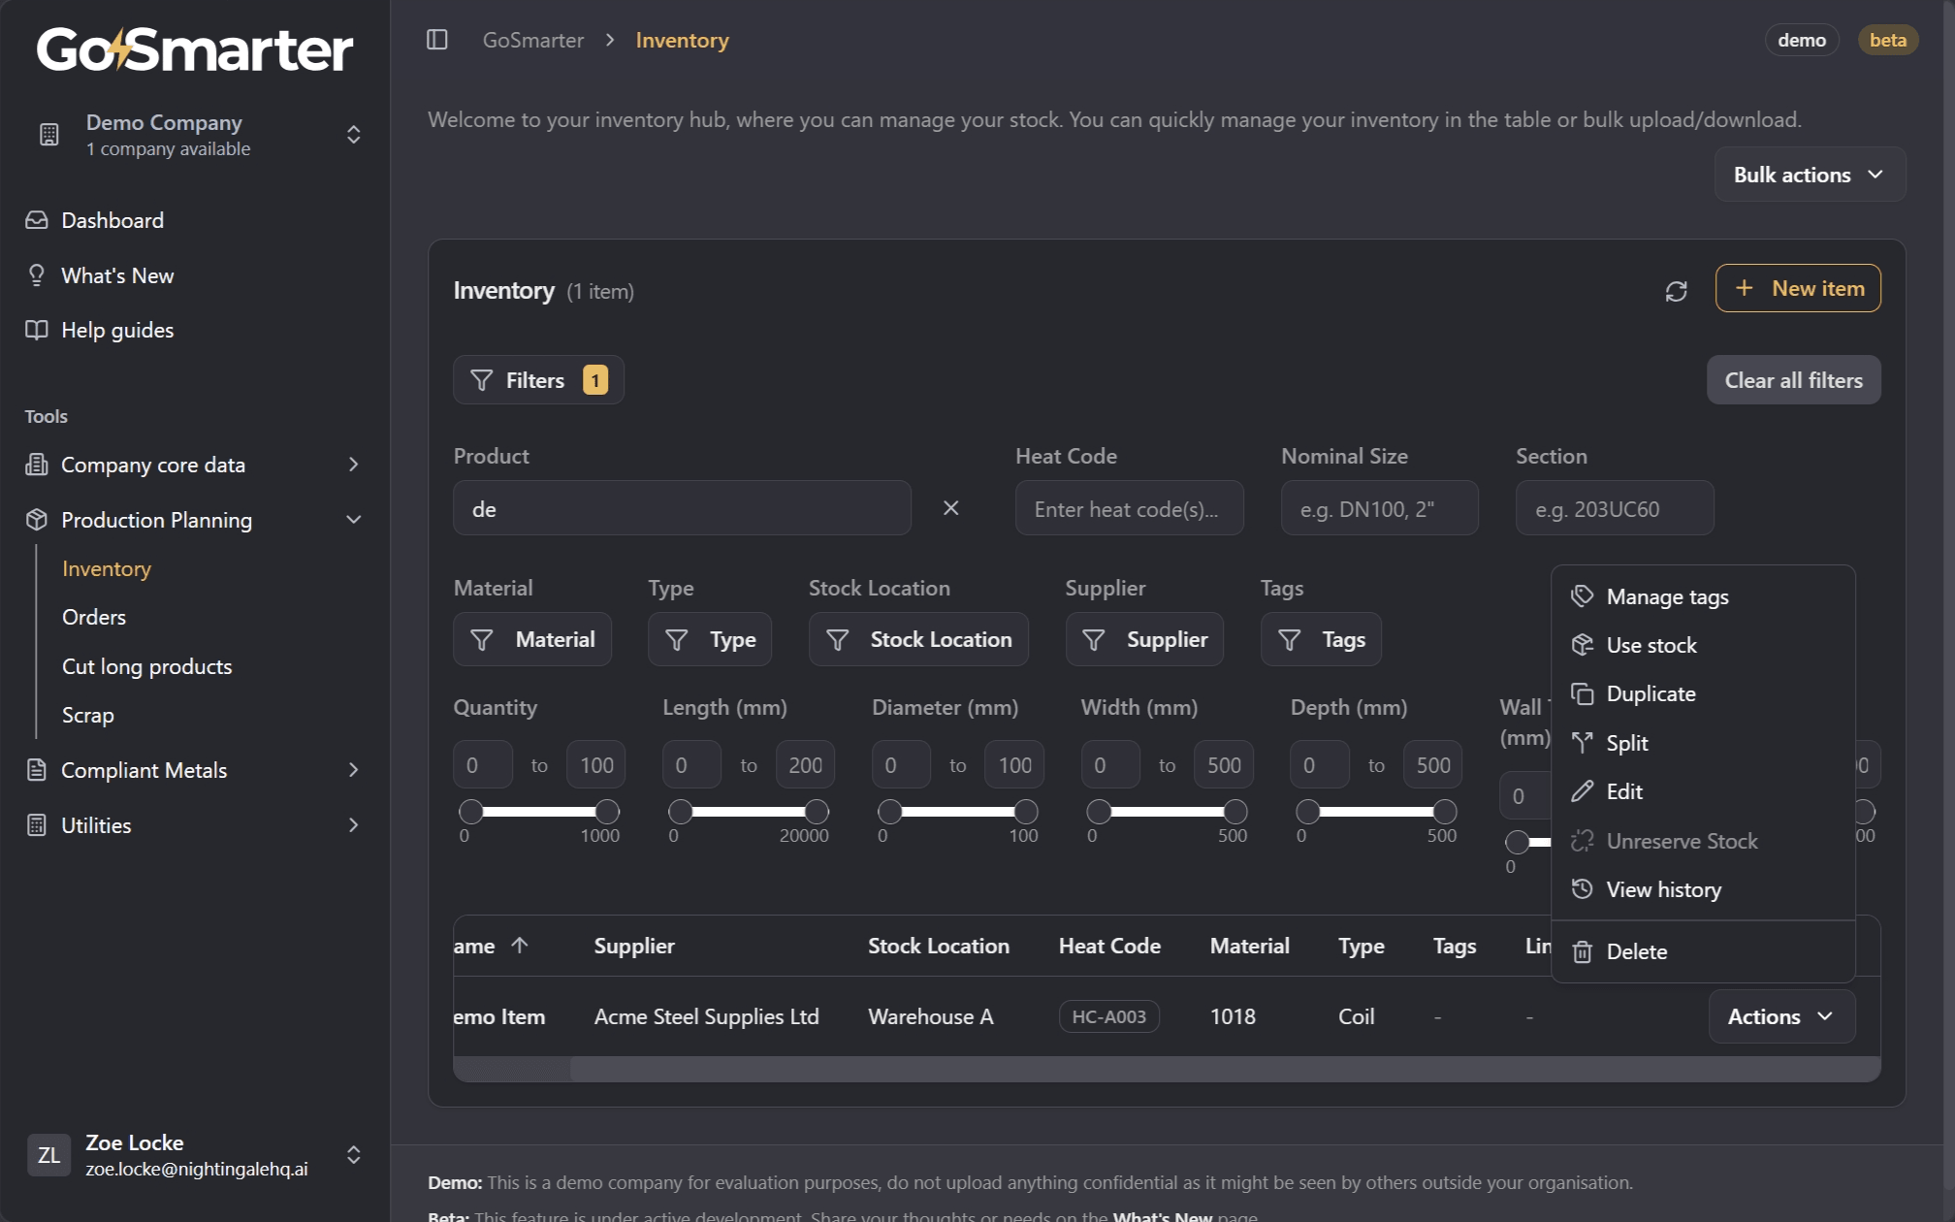
Task: Select Split in the actions menu
Action: [1703, 743]
